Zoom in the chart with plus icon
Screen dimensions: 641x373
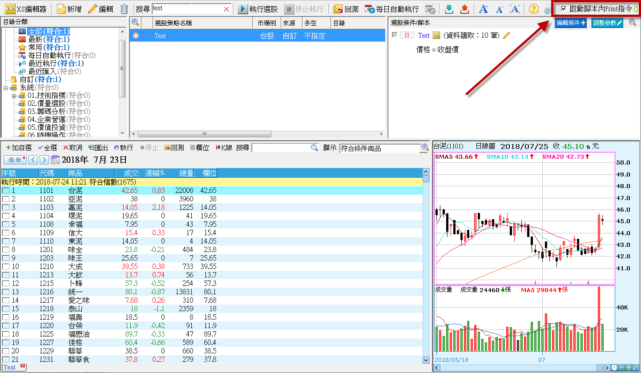(628, 368)
